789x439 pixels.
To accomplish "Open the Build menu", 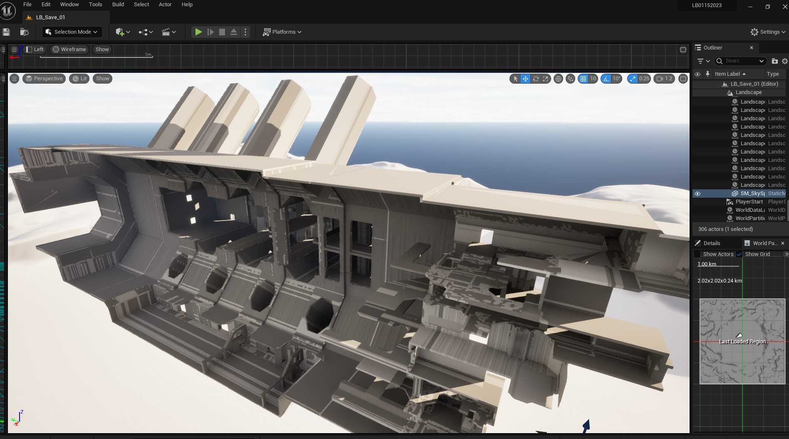I will 118,5.
